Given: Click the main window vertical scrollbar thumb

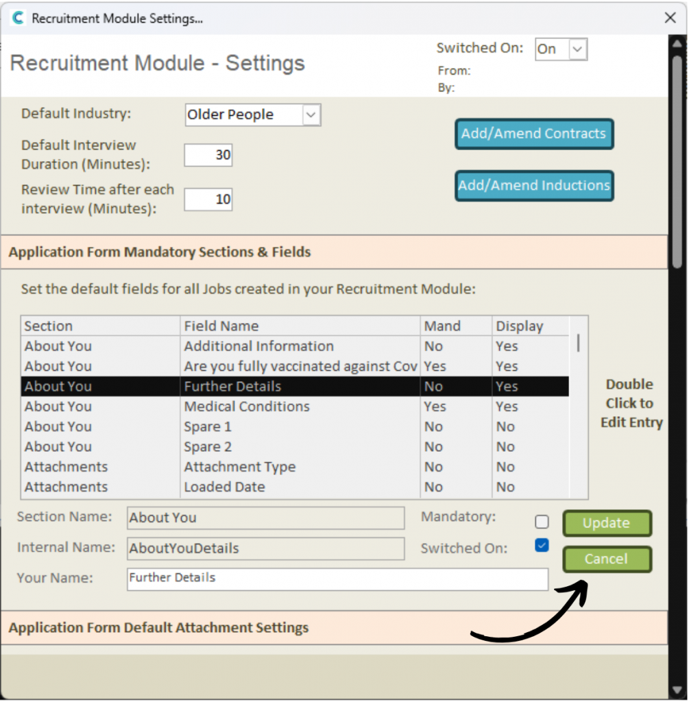Looking at the screenshot, I should coord(677,161).
